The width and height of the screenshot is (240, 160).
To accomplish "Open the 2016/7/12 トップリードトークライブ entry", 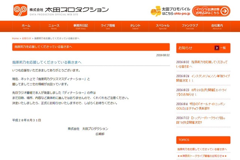I will (201, 120).
